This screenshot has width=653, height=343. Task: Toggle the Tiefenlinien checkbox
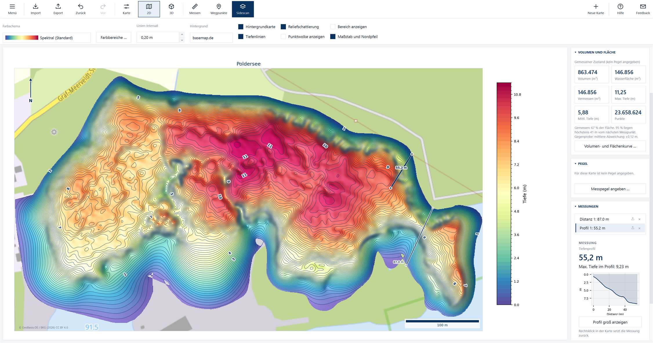coord(241,37)
